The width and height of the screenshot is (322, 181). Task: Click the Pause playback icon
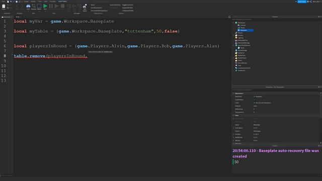point(51,7)
